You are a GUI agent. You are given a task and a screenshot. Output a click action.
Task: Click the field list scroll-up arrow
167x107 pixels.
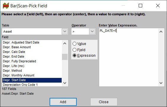pos(65,44)
